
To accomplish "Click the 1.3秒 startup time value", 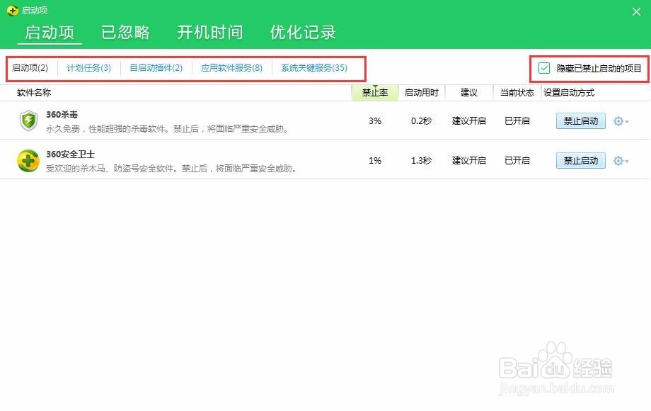I will point(422,160).
